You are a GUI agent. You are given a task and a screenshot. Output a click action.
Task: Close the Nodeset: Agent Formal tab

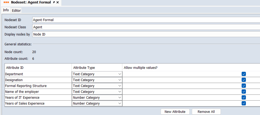pos(58,2)
